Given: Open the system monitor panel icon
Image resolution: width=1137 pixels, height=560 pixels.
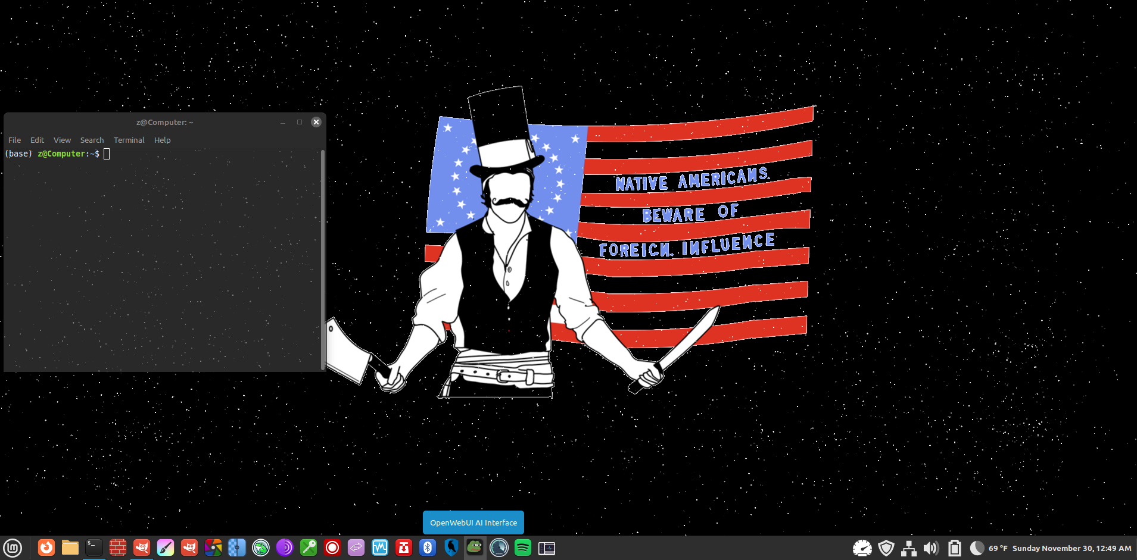Looking at the screenshot, I should tap(547, 548).
